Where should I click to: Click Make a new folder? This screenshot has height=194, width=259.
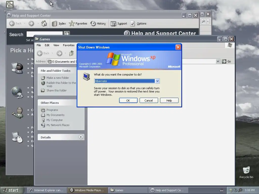coord(58,78)
